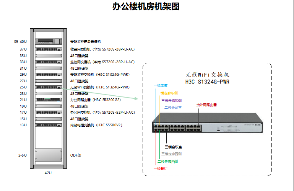
Task: Click the 48口理线架 label beside 35U
Action: (79, 56)
